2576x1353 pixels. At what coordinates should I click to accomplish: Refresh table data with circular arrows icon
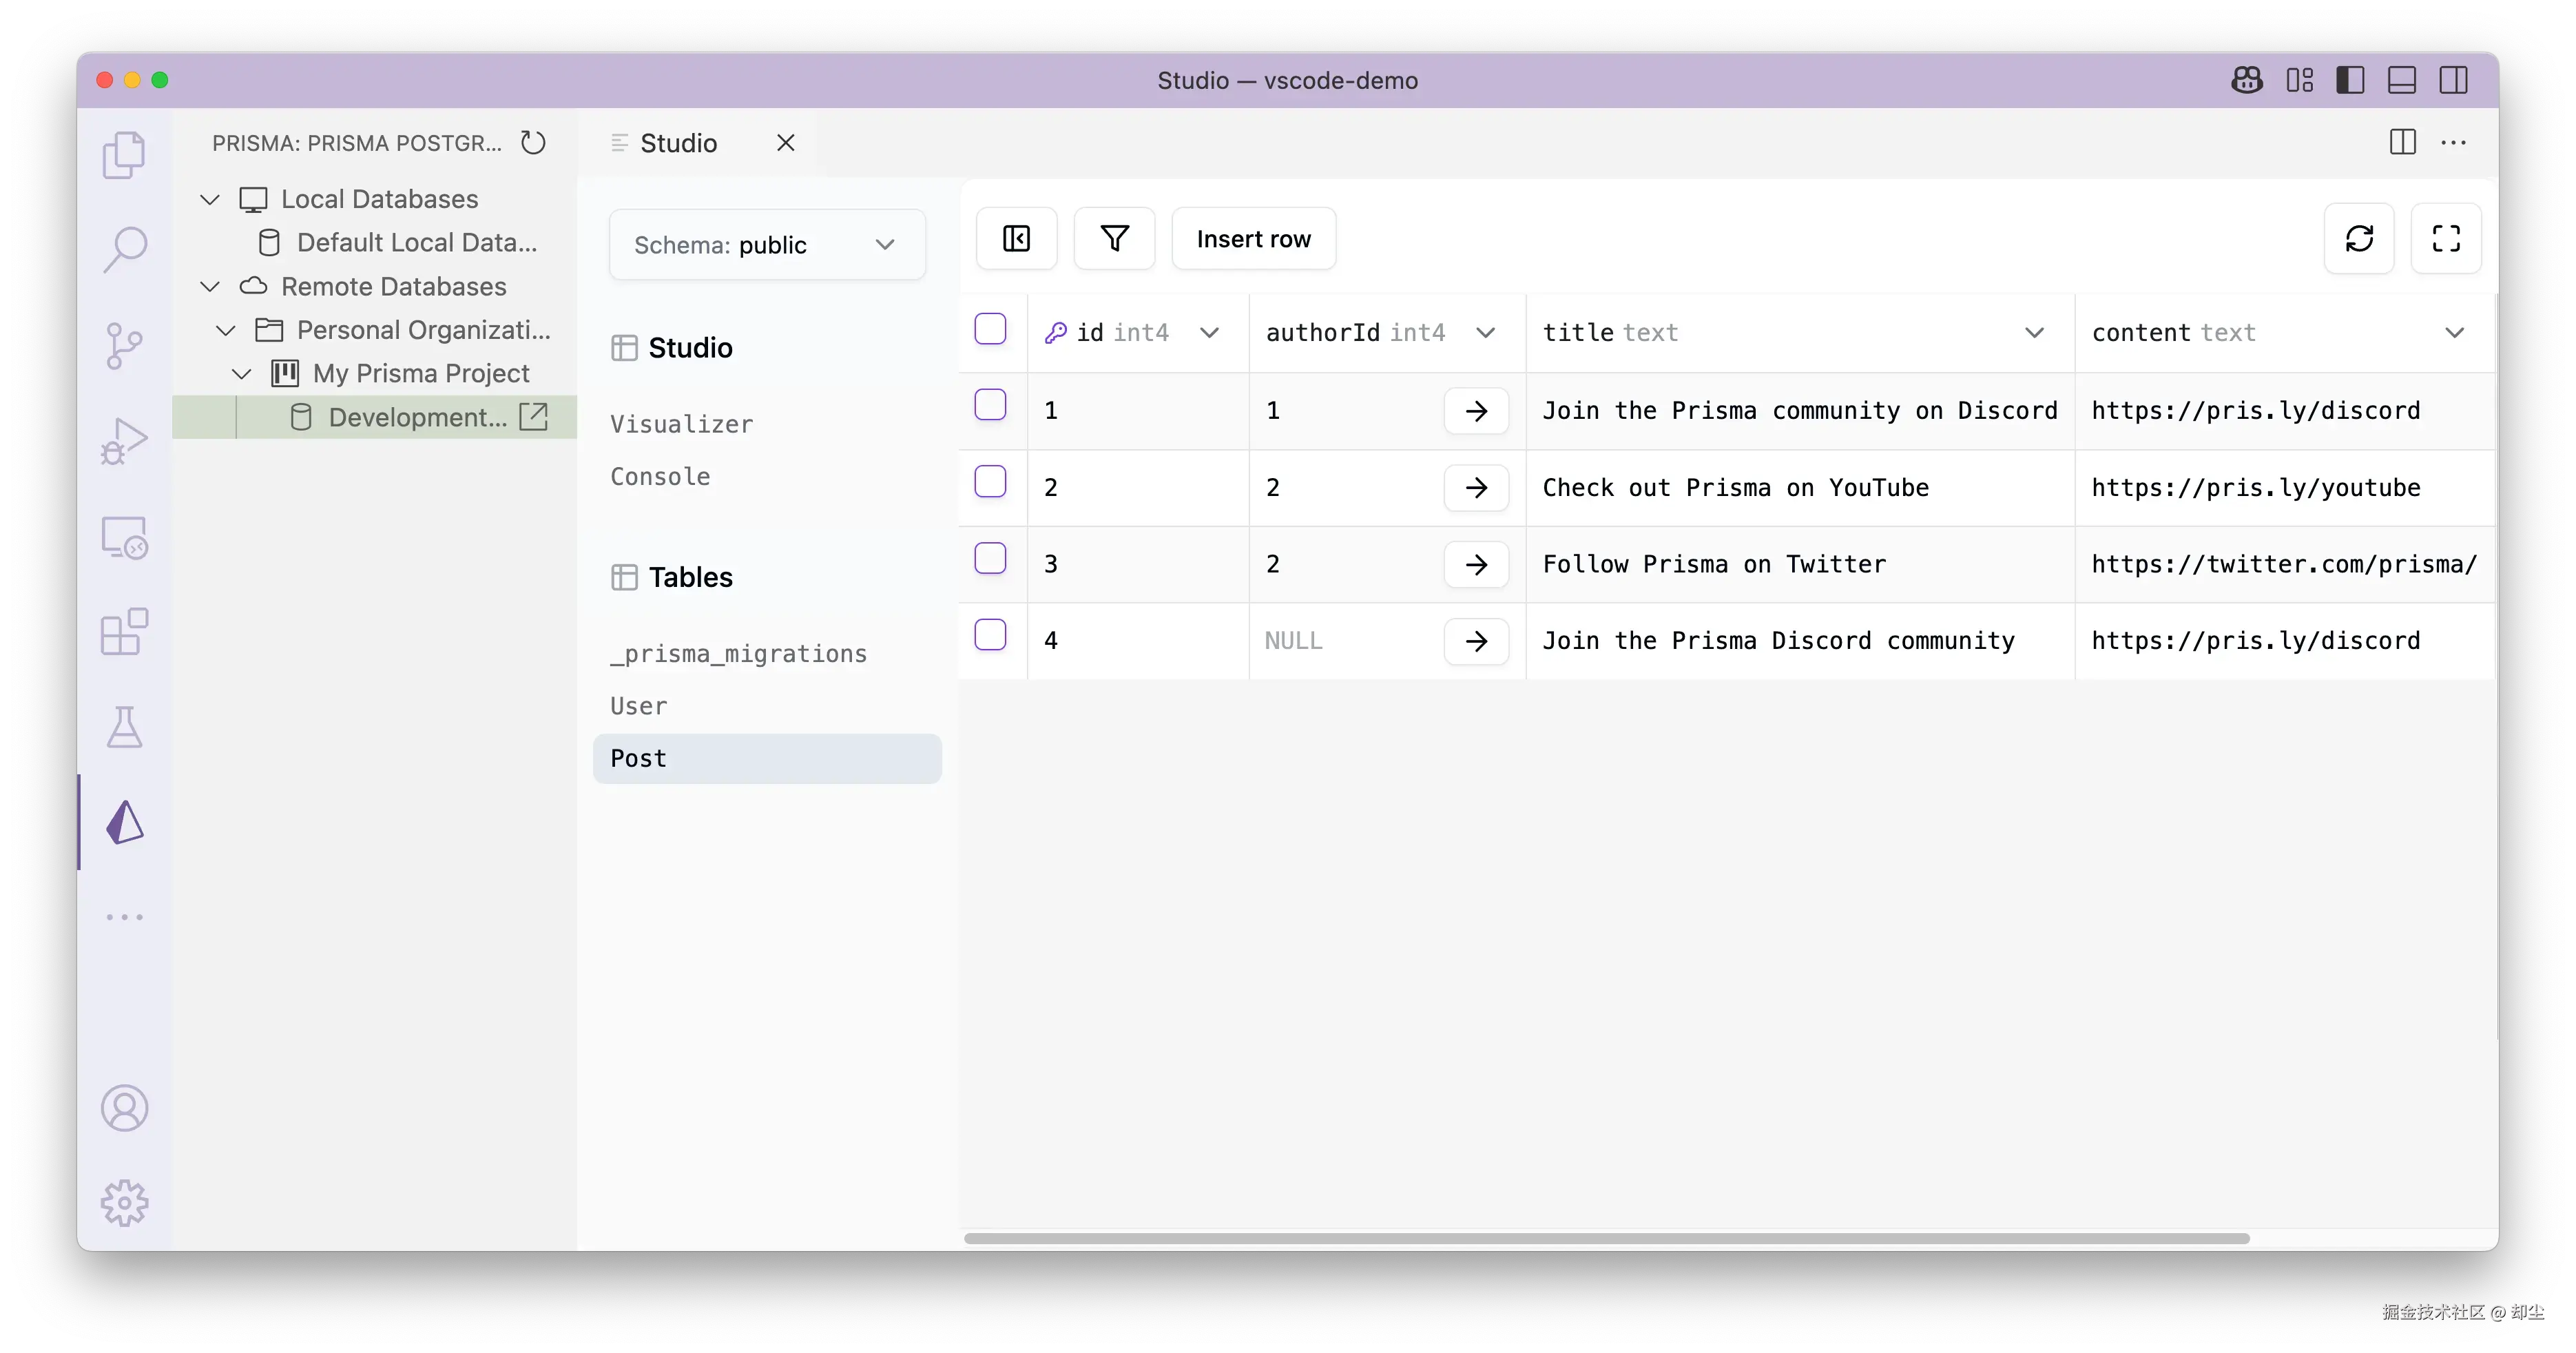2359,239
